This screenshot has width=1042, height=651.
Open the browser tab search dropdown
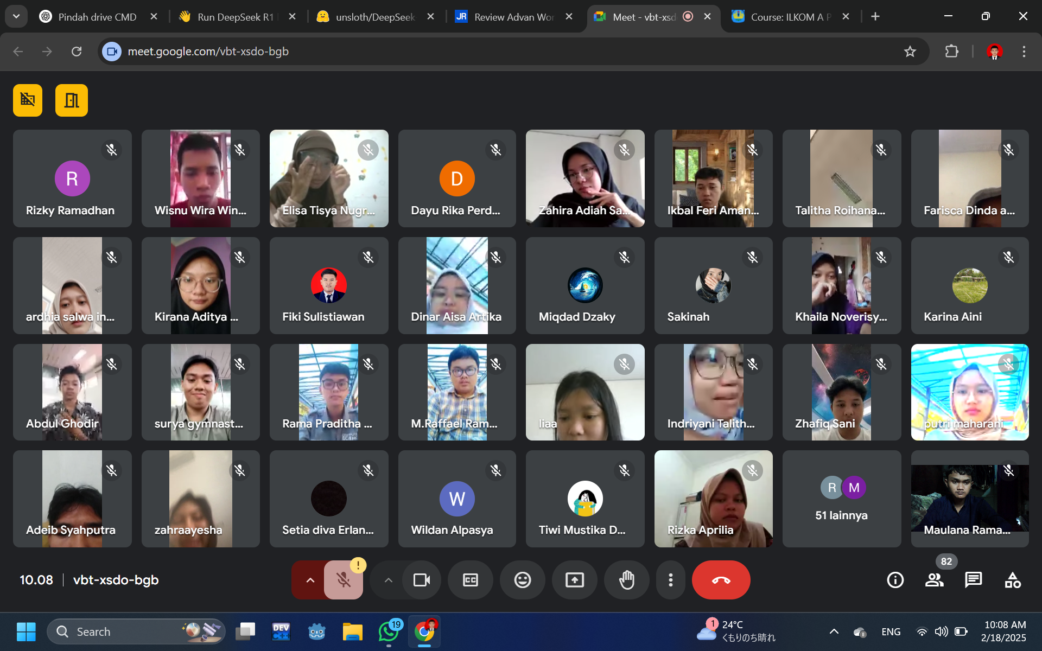pyautogui.click(x=16, y=16)
